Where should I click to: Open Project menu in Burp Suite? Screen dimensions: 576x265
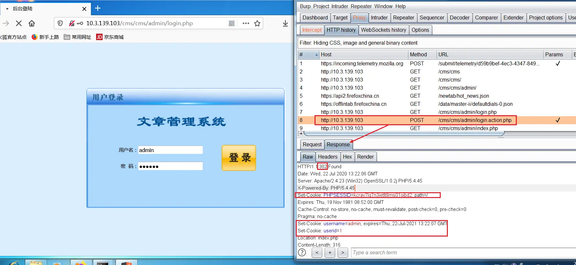coord(321,6)
